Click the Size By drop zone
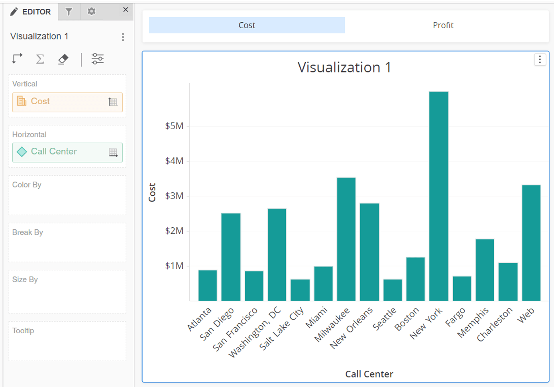 pyautogui.click(x=67, y=292)
